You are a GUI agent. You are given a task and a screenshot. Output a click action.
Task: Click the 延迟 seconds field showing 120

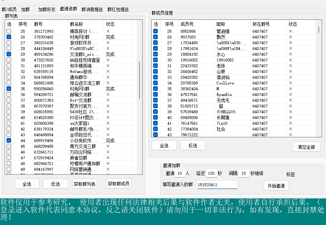coord(211,173)
